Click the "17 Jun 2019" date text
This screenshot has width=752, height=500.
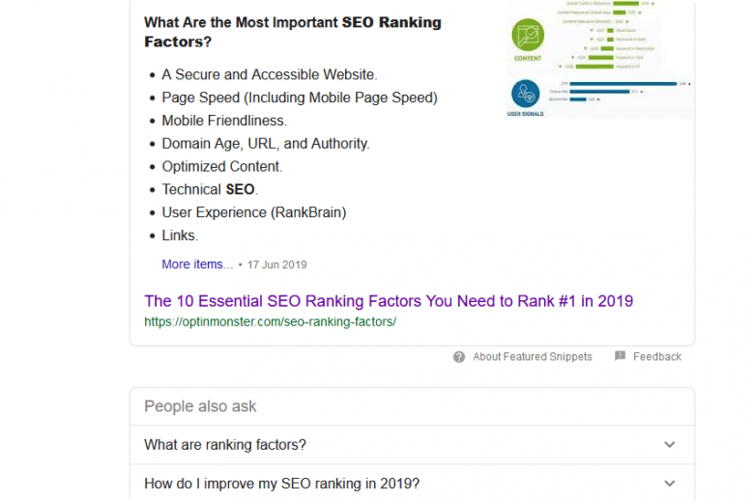[277, 264]
